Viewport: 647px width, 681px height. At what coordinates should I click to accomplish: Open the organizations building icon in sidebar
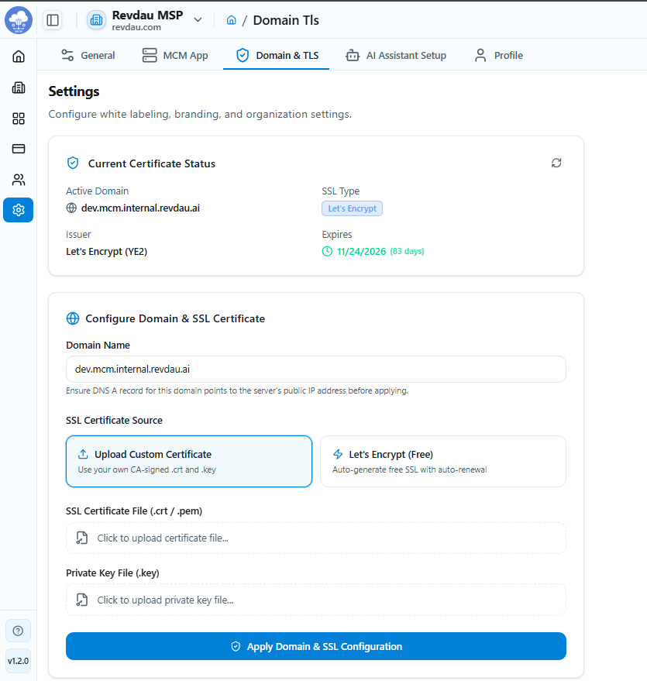[19, 88]
